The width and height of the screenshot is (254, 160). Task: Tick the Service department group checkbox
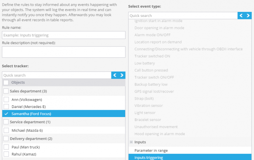(6, 122)
